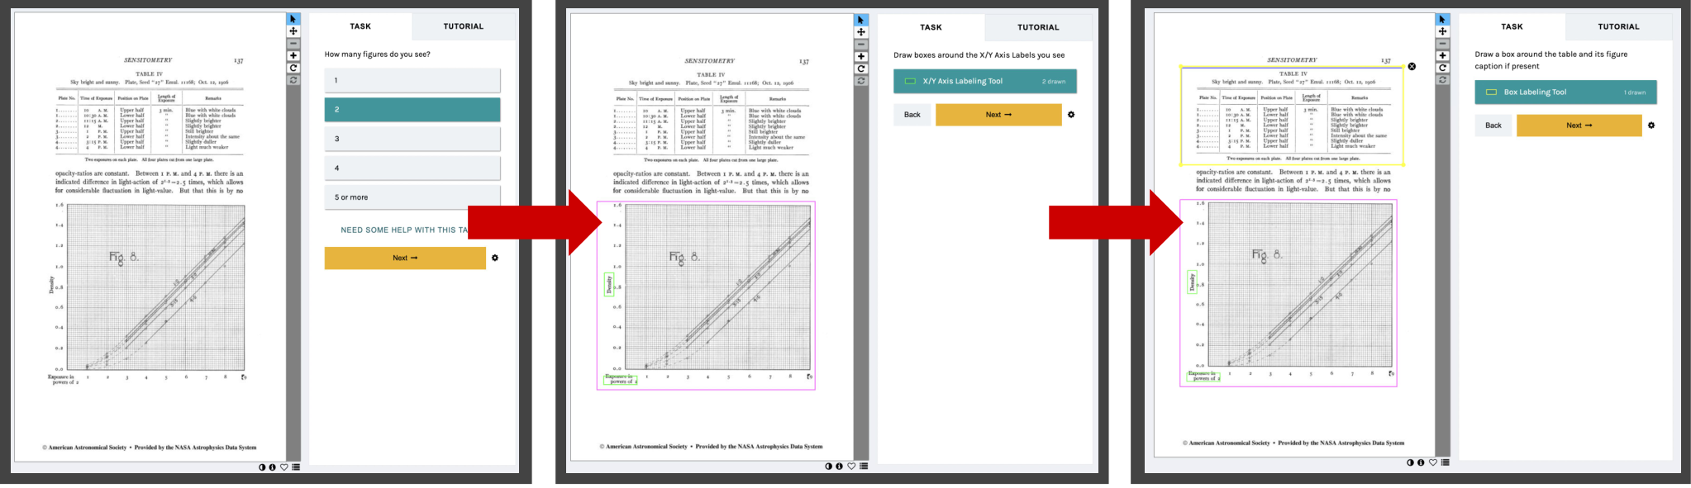Open the TUTORIAL tab in the left panel

(464, 26)
